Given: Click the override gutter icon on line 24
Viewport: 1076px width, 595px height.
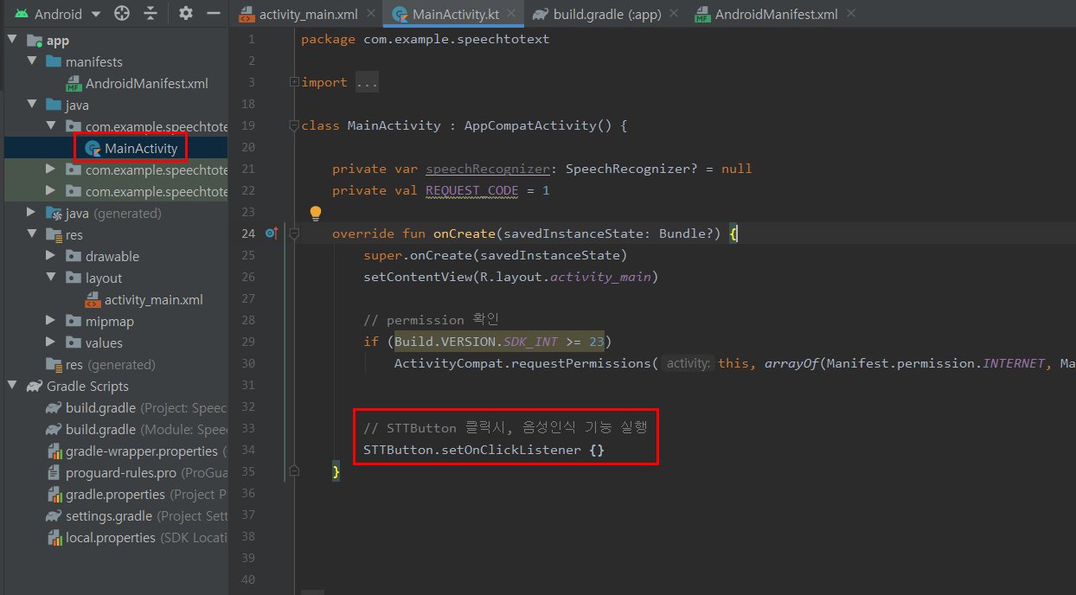Looking at the screenshot, I should (x=271, y=234).
